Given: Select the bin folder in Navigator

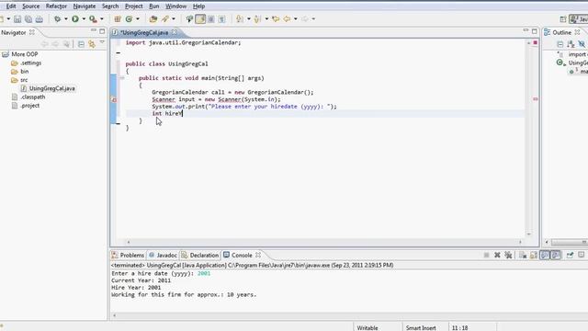Looking at the screenshot, I should pyautogui.click(x=20, y=72).
